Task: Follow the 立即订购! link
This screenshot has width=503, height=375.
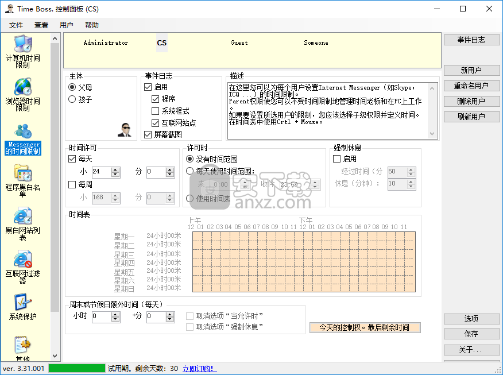Action: click(199, 369)
